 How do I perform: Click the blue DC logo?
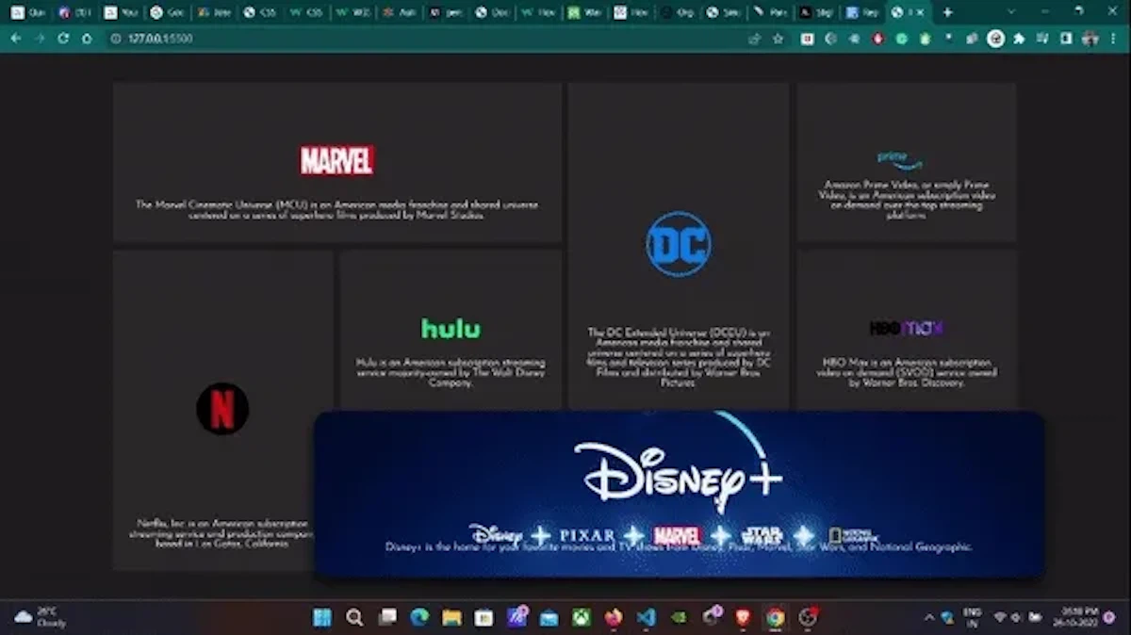pos(679,244)
